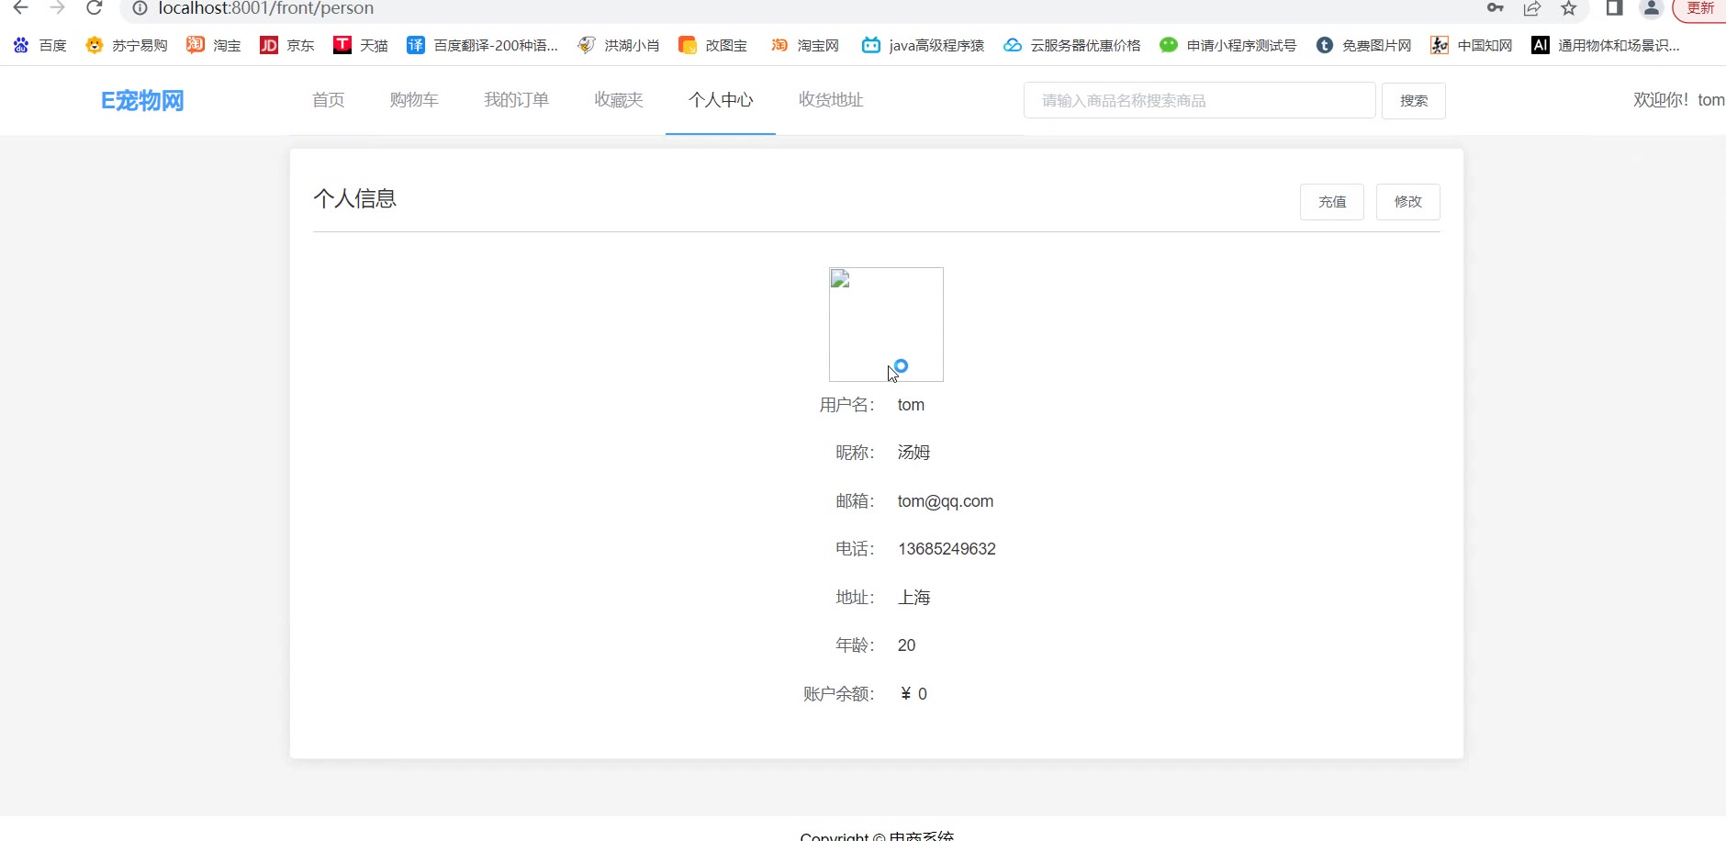The image size is (1726, 841).
Task: Open the 通用物体和场景识别 bookmark
Action: 1605,45
